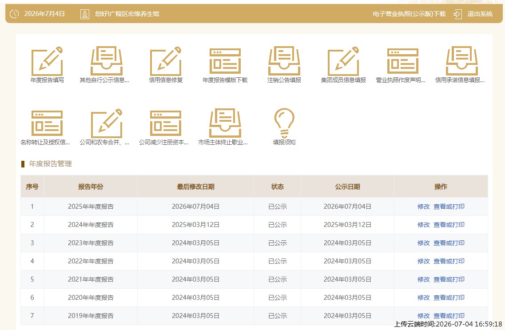Viewport: 505px width, 330px height.
Task: Click 已公示 status in 2019 report row
Action: point(277,315)
